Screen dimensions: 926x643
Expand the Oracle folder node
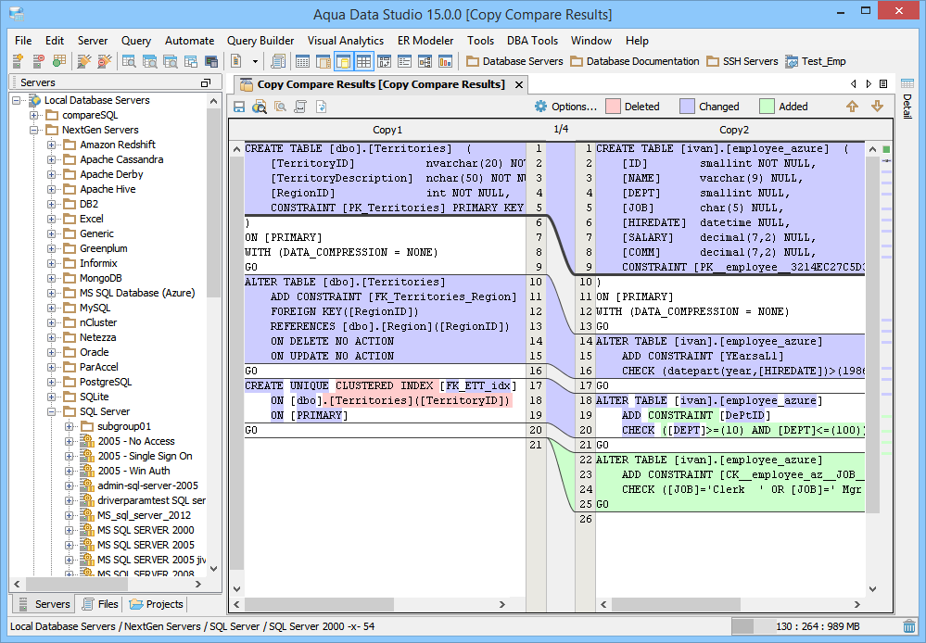click(x=51, y=352)
